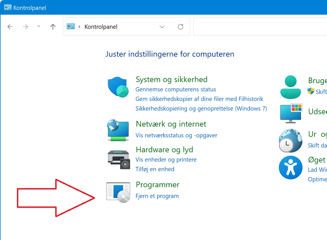Open Vis enheder og printere link

tap(166, 160)
